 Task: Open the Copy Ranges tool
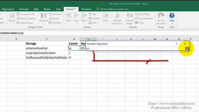coord(25,23)
